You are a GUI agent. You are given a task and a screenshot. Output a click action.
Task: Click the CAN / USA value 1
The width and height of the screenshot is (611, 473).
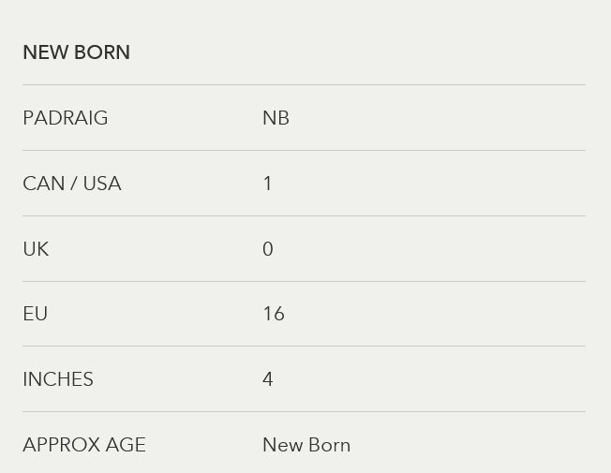[x=268, y=184]
